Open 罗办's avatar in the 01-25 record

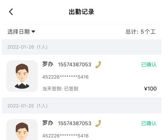click(22, 130)
